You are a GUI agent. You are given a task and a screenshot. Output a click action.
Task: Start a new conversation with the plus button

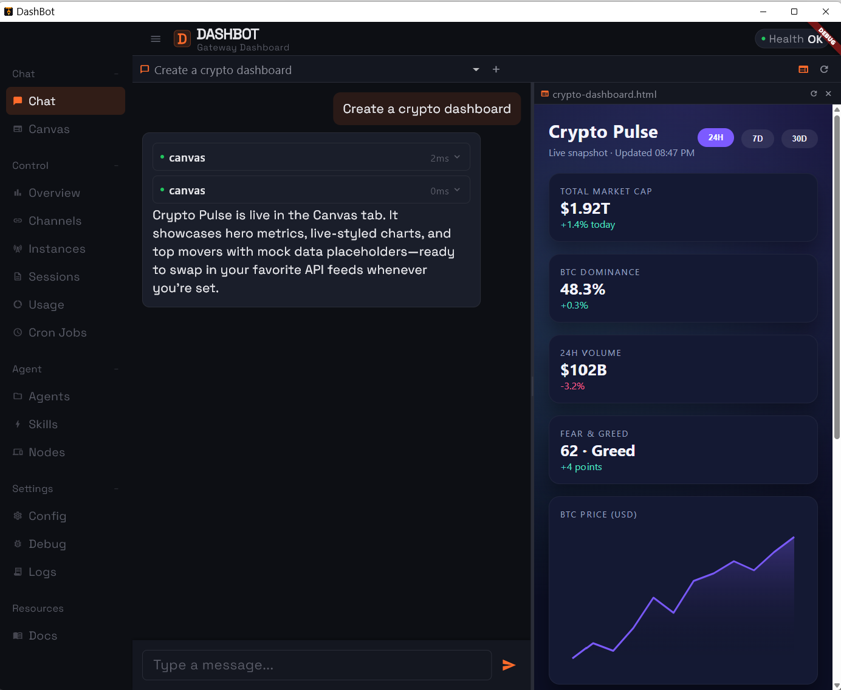[496, 69]
